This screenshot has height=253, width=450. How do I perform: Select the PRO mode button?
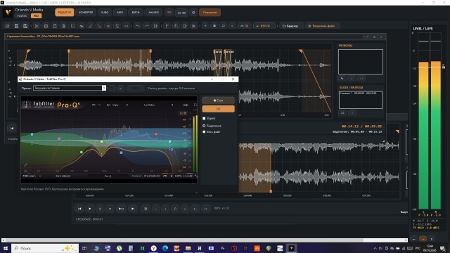pos(36,16)
